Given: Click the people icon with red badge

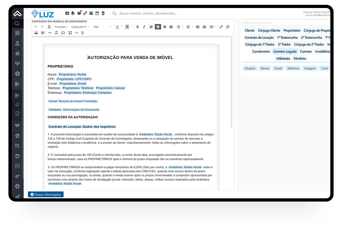Looking at the screenshot, I should pyautogui.click(x=79, y=13).
